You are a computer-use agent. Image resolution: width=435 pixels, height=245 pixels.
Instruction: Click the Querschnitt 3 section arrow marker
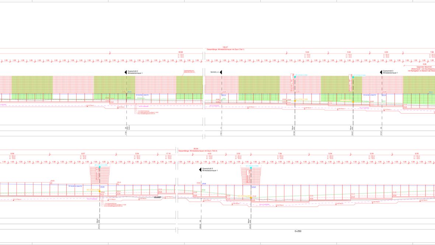click(x=381, y=72)
